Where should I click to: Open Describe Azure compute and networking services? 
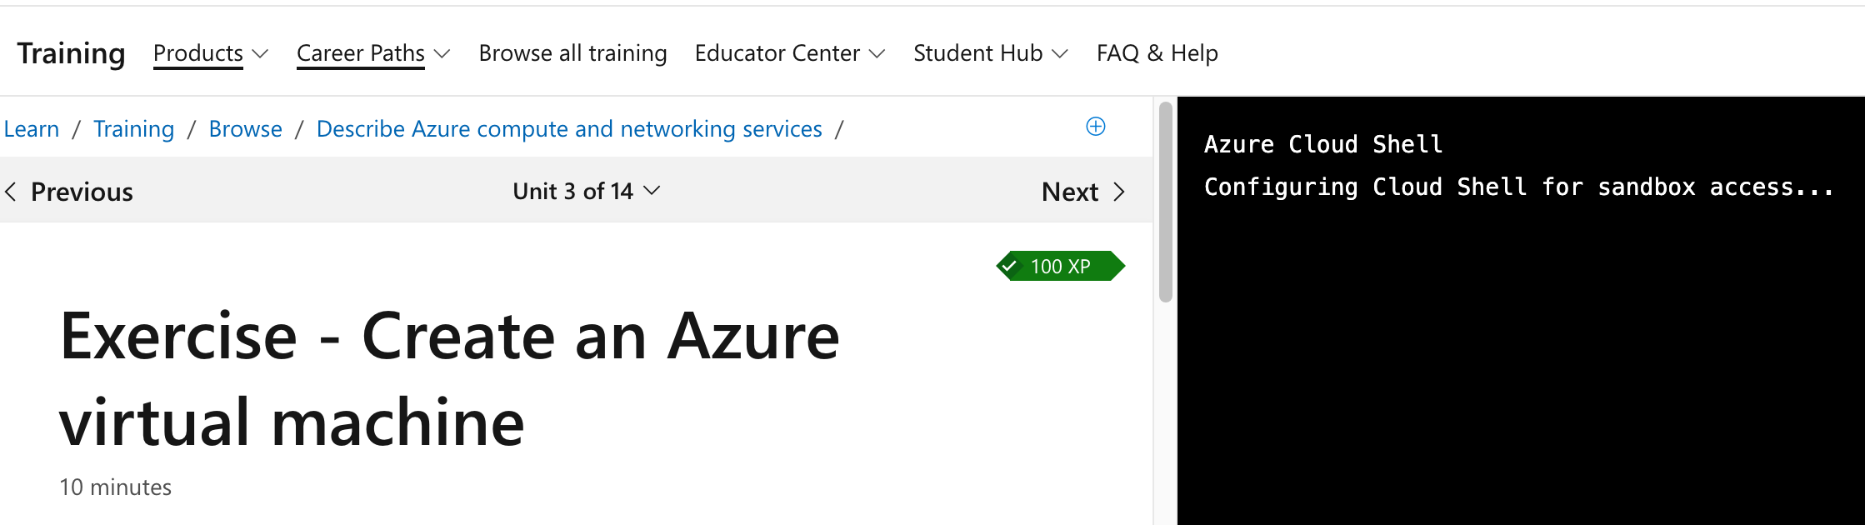point(569,129)
